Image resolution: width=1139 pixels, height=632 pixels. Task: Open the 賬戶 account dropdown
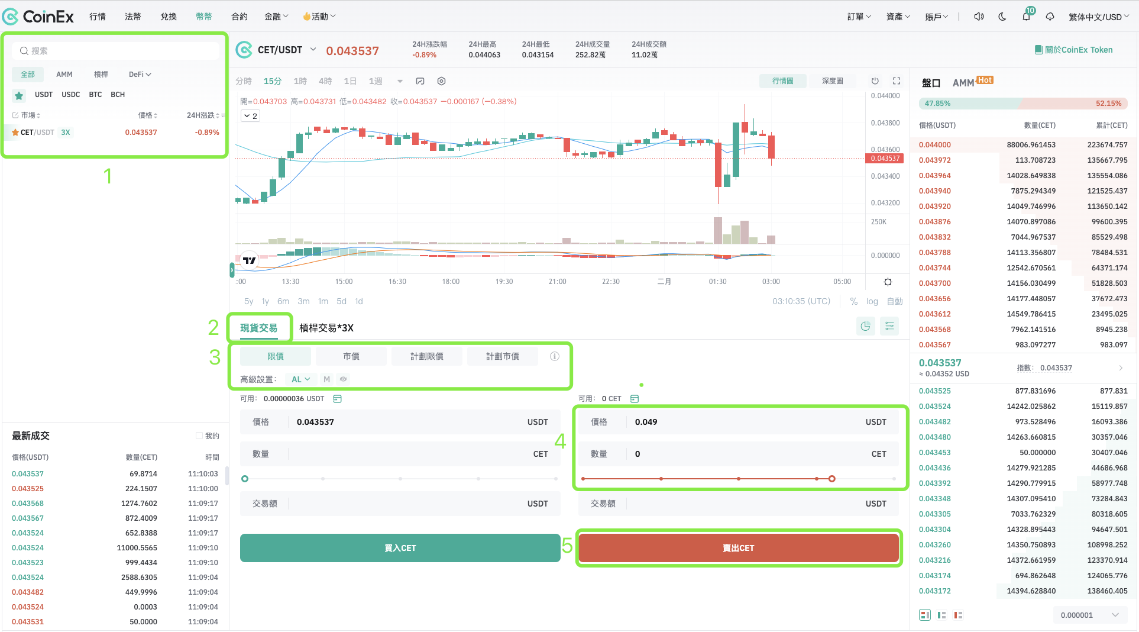pyautogui.click(x=937, y=17)
